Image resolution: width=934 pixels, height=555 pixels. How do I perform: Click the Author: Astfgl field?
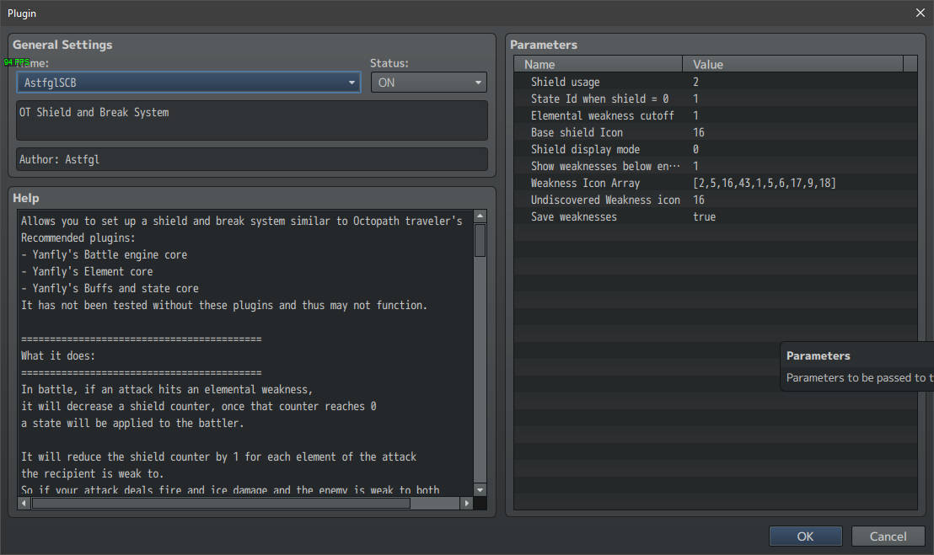(252, 159)
